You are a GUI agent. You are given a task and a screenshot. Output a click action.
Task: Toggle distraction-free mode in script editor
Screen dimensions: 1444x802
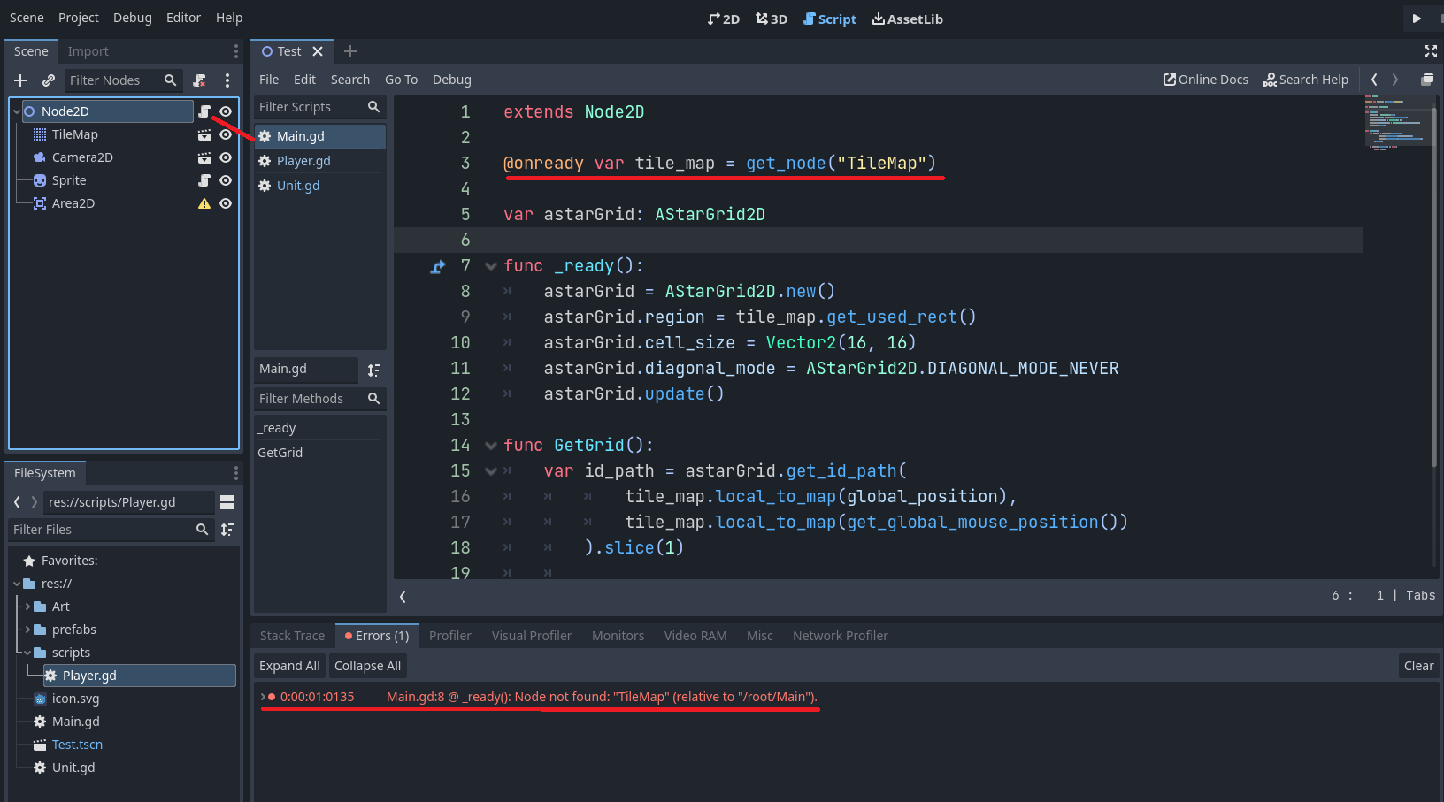pyautogui.click(x=1431, y=51)
